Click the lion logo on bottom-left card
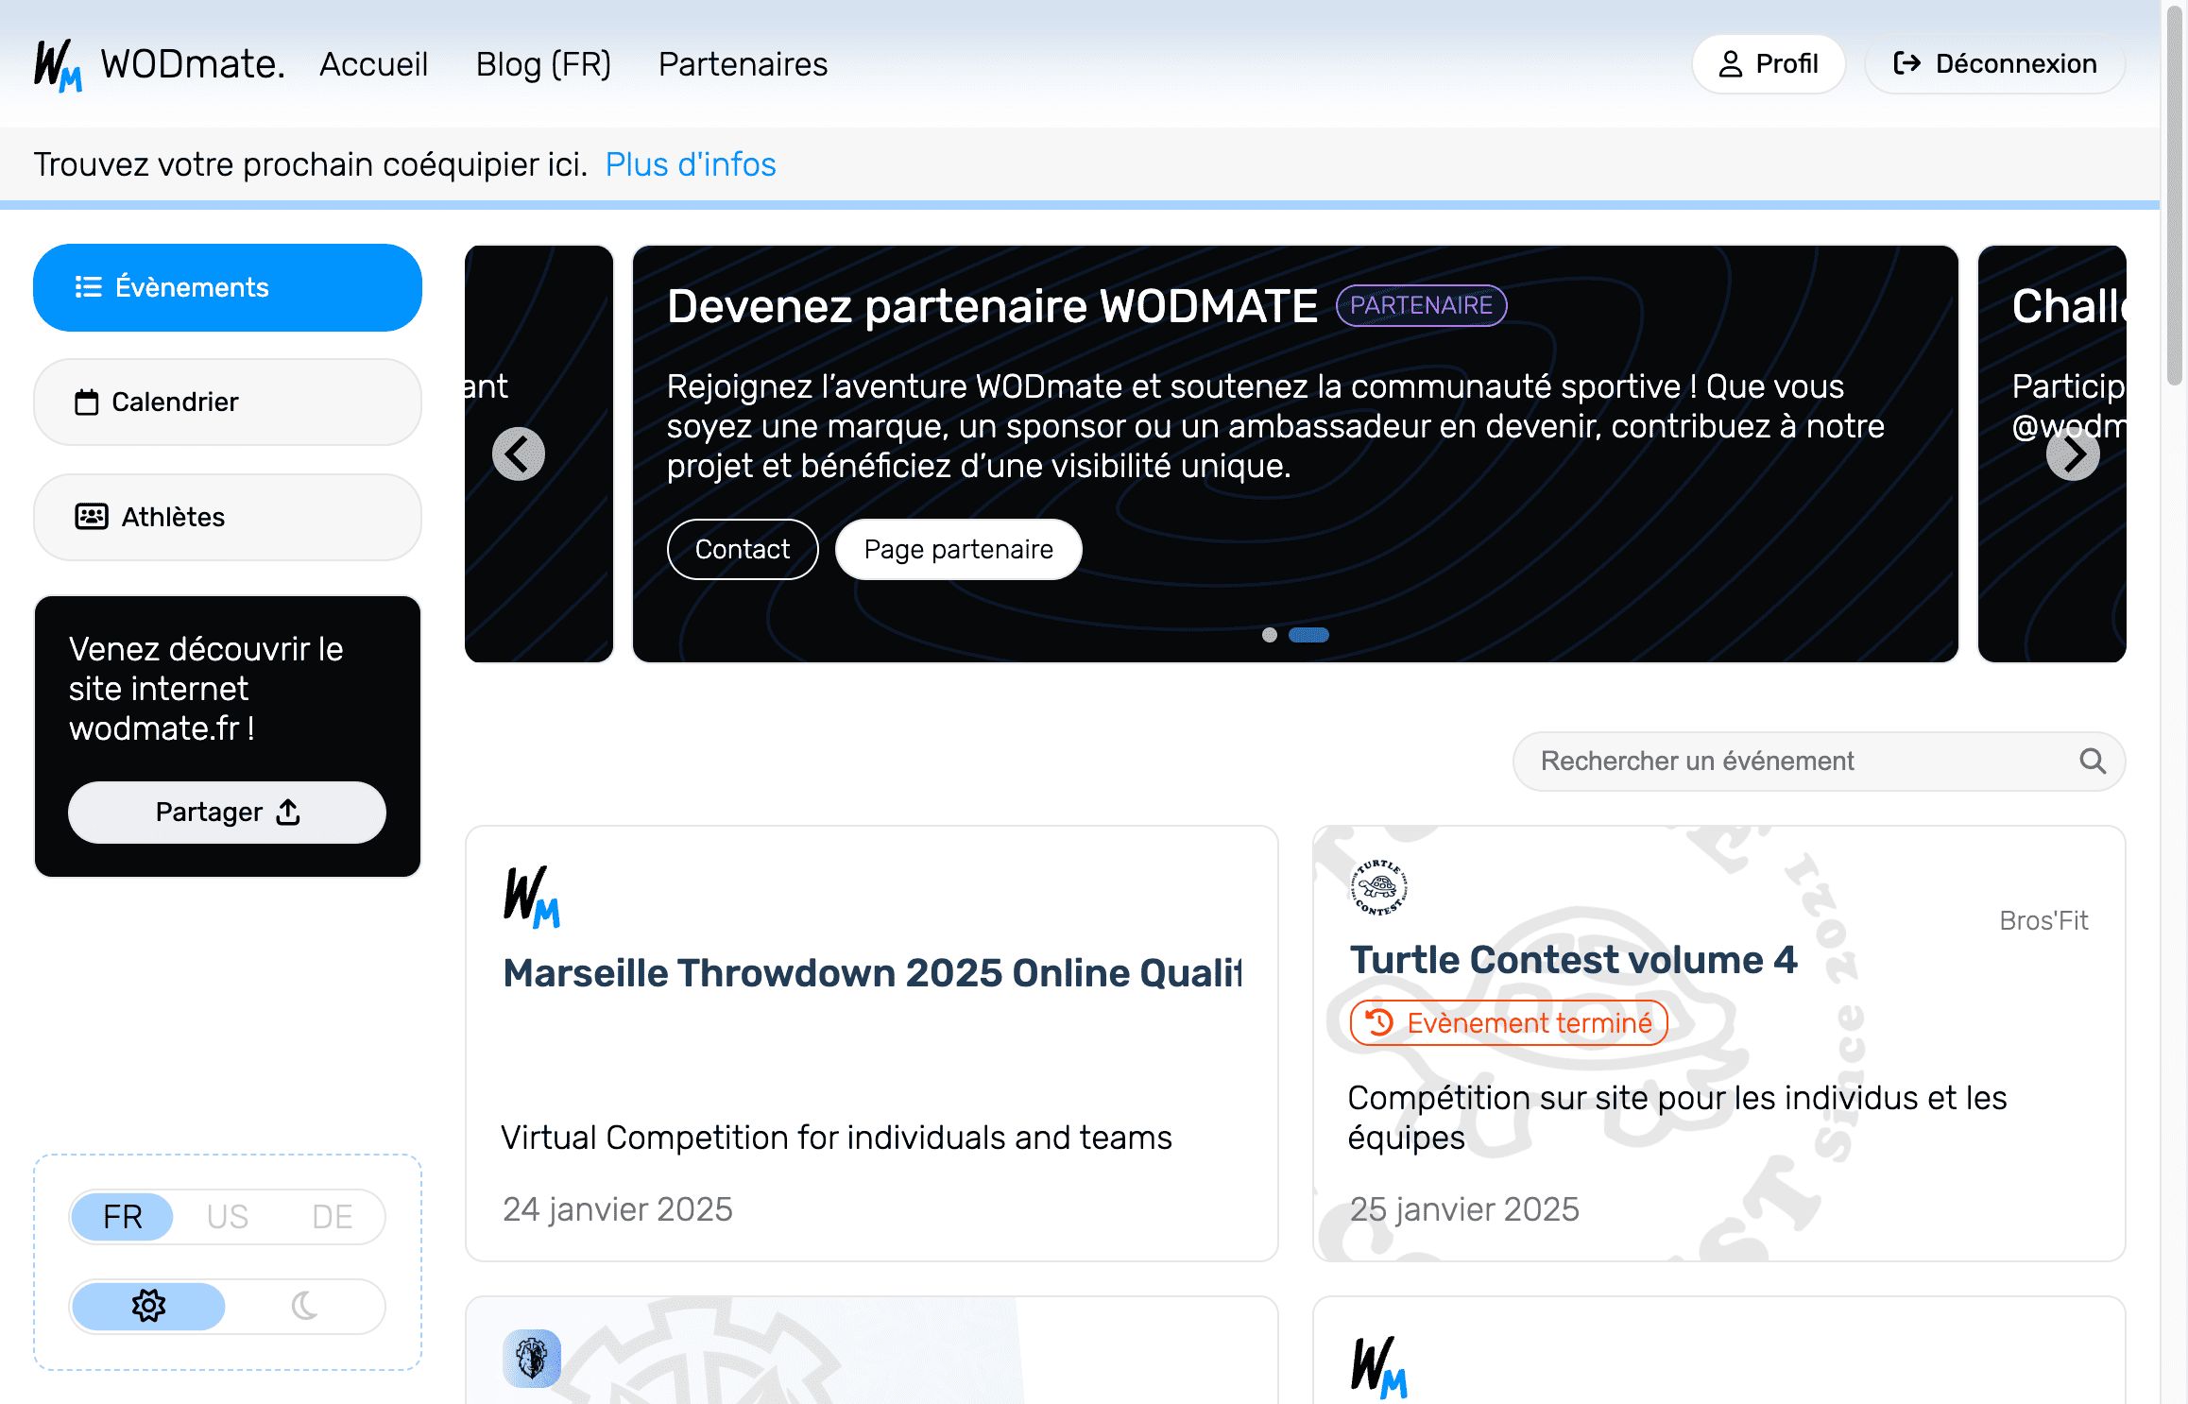Screen dimensions: 2188x1404 tap(532, 1359)
